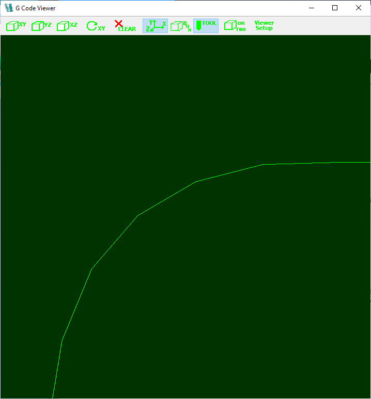The width and height of the screenshot is (371, 399).
Task: Close the G Code Viewer window
Action: (358, 8)
